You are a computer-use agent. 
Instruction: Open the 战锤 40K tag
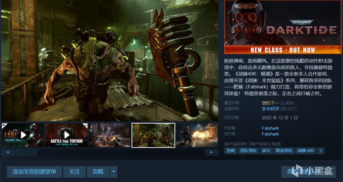pyautogui.click(x=306, y=151)
